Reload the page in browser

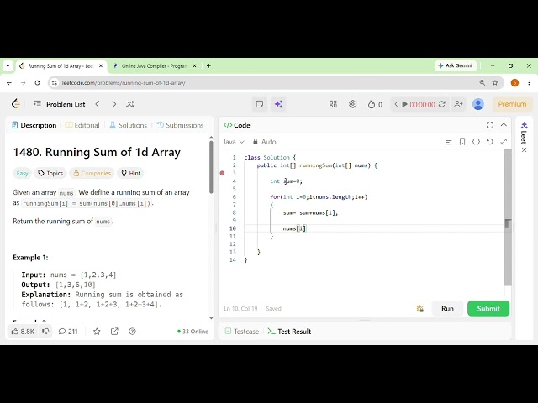[x=37, y=83]
